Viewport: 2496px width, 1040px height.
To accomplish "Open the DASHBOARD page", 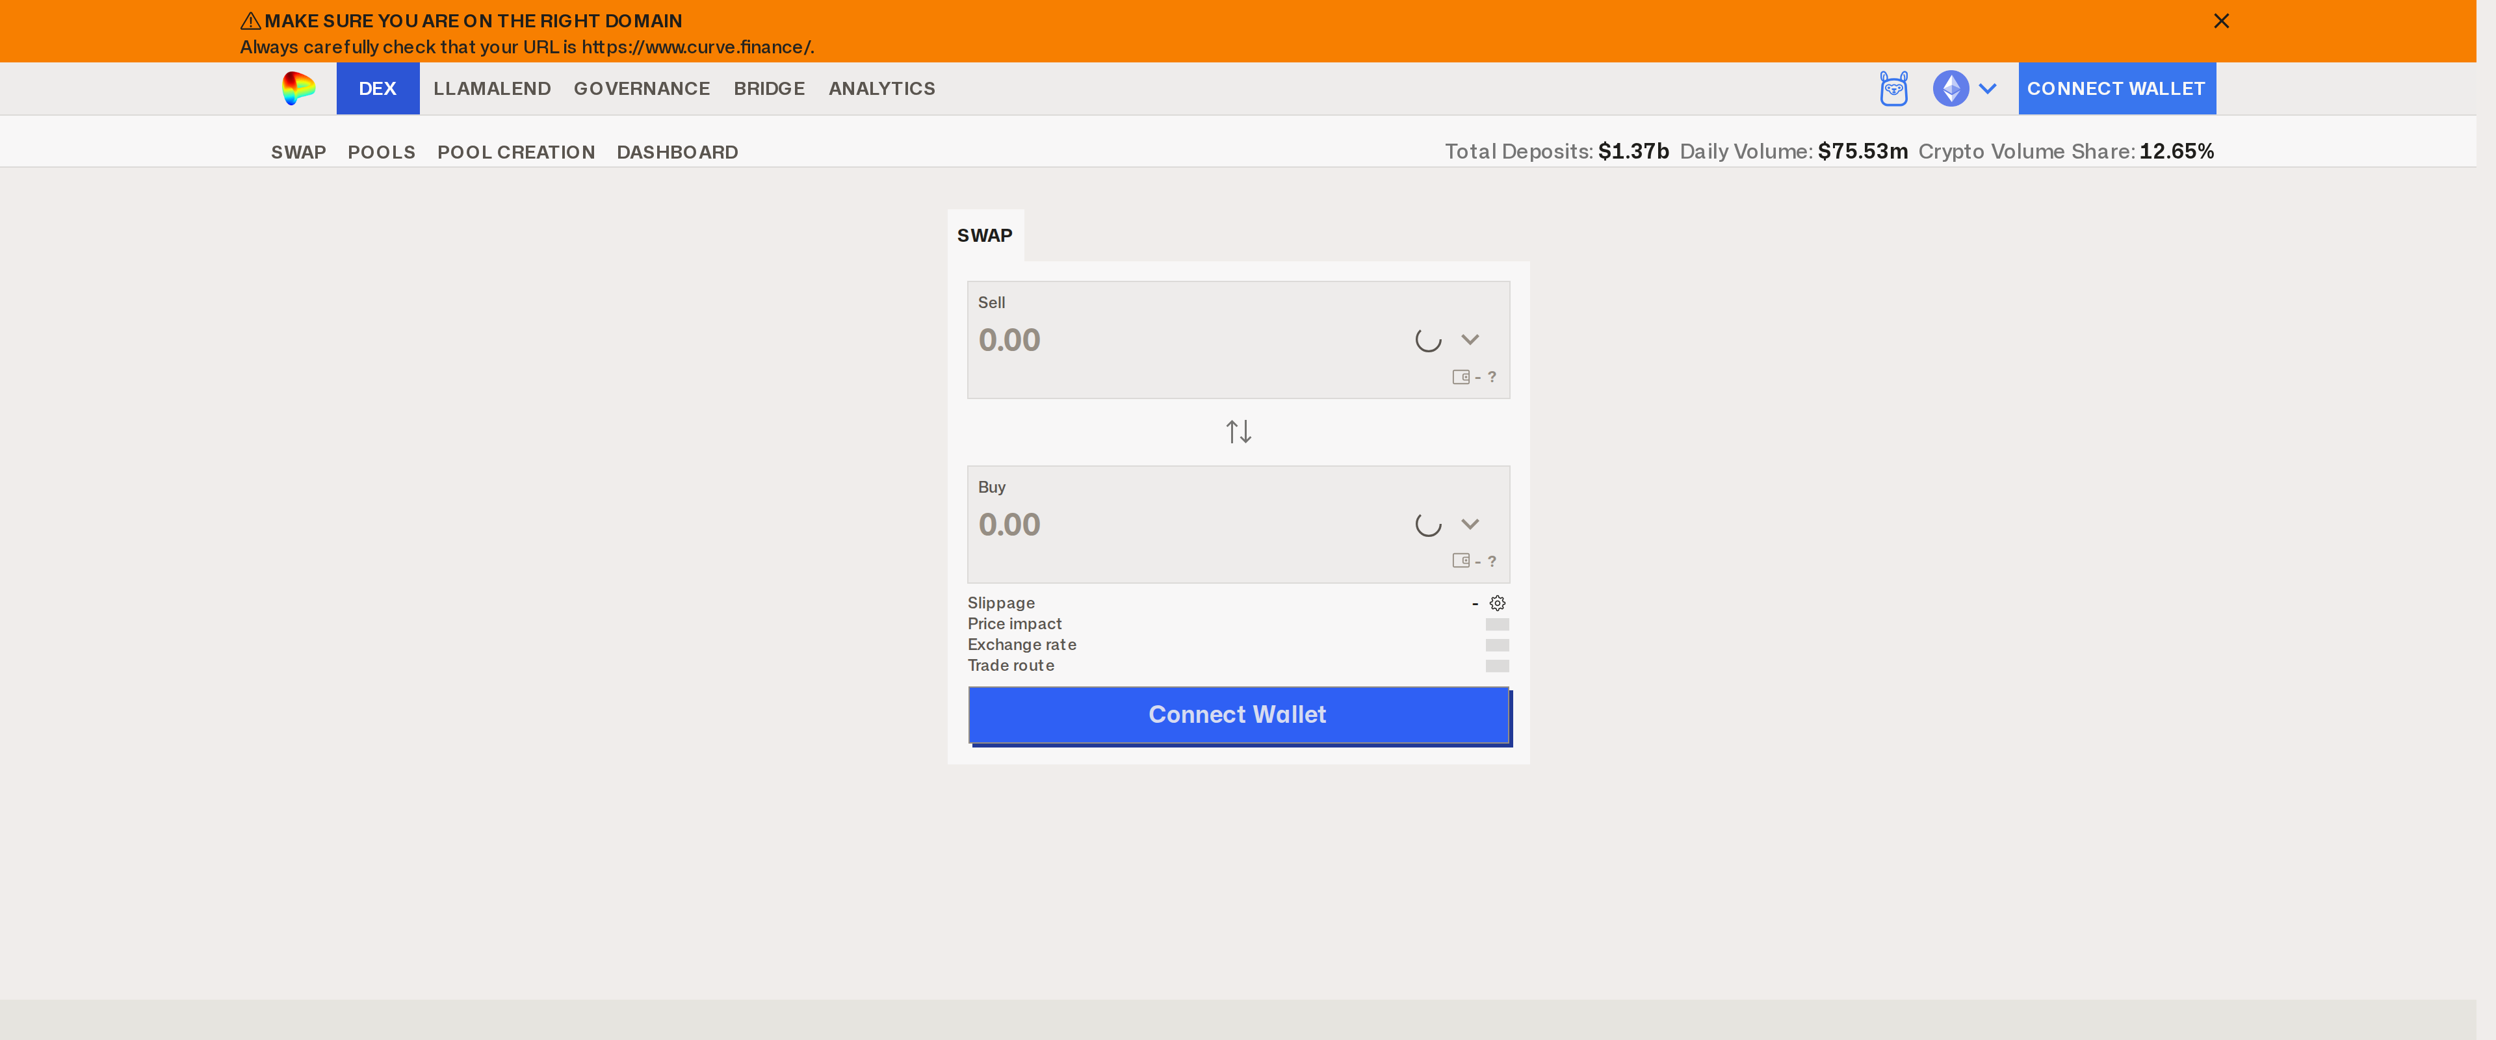I will (677, 152).
